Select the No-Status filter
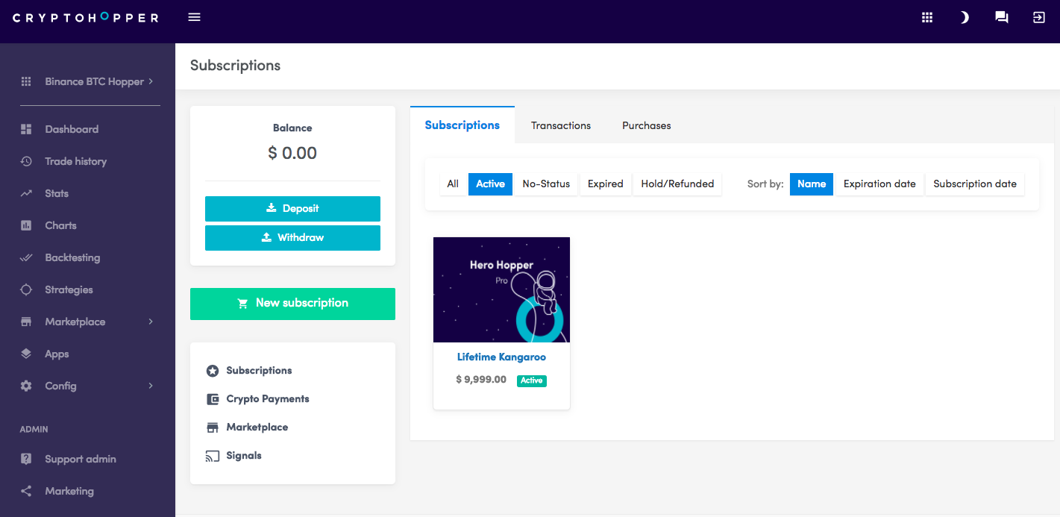The height and width of the screenshot is (517, 1060). coord(546,184)
